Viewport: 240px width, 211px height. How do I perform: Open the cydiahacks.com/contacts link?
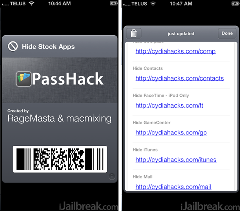[x=180, y=79]
